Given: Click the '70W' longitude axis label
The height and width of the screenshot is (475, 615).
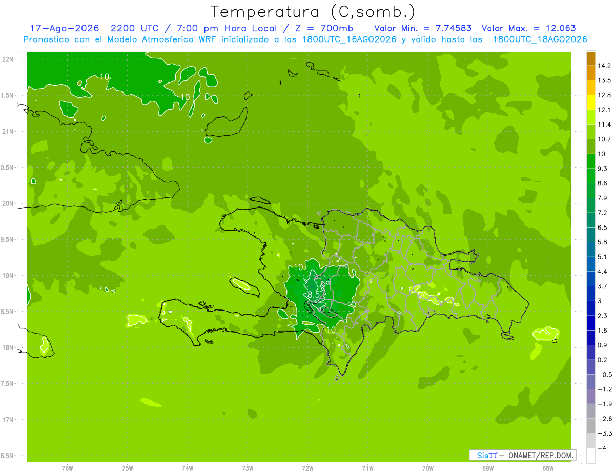Looking at the screenshot, I should (427, 468).
